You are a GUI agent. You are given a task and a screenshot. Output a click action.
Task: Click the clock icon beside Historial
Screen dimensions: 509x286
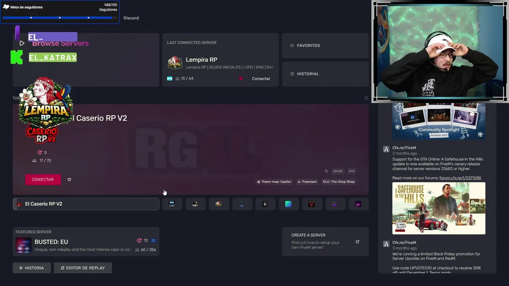point(292,74)
